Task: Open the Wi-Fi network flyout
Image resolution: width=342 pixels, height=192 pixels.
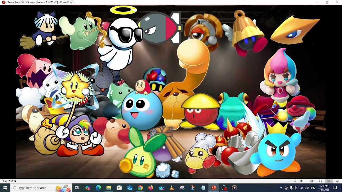Action: tap(302, 188)
